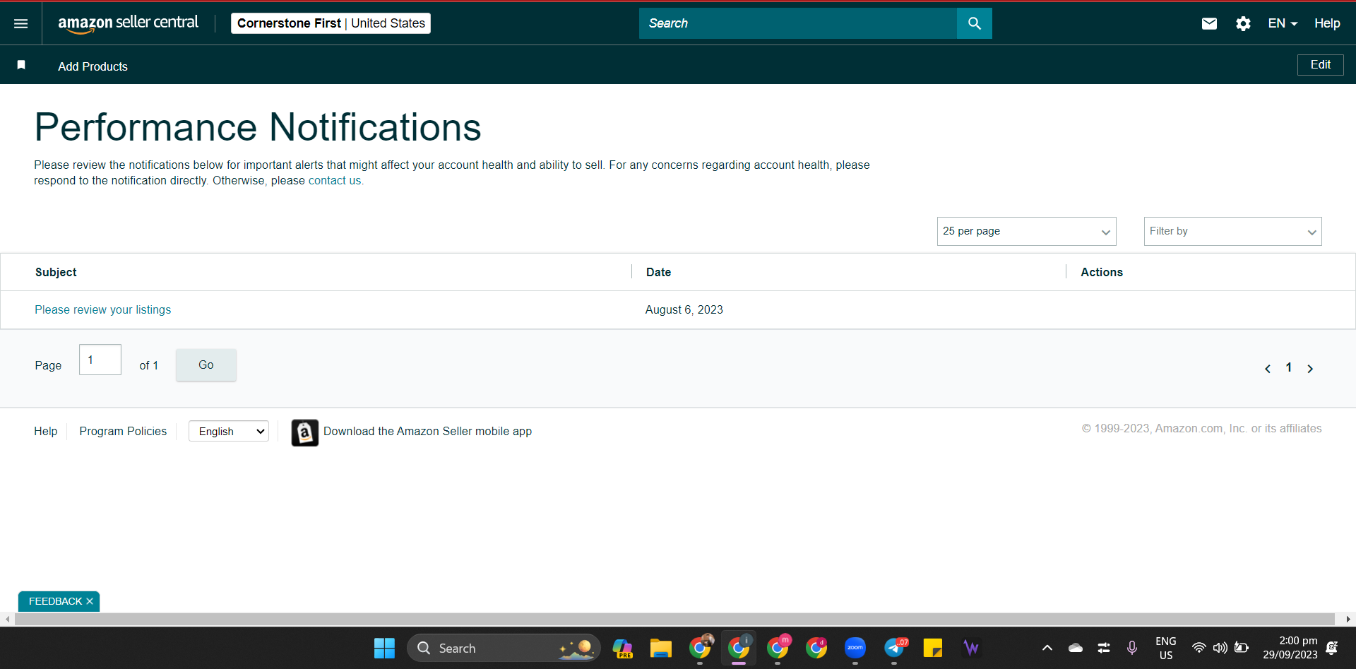Open the Filter by dropdown
1356x669 pixels.
pos(1232,232)
